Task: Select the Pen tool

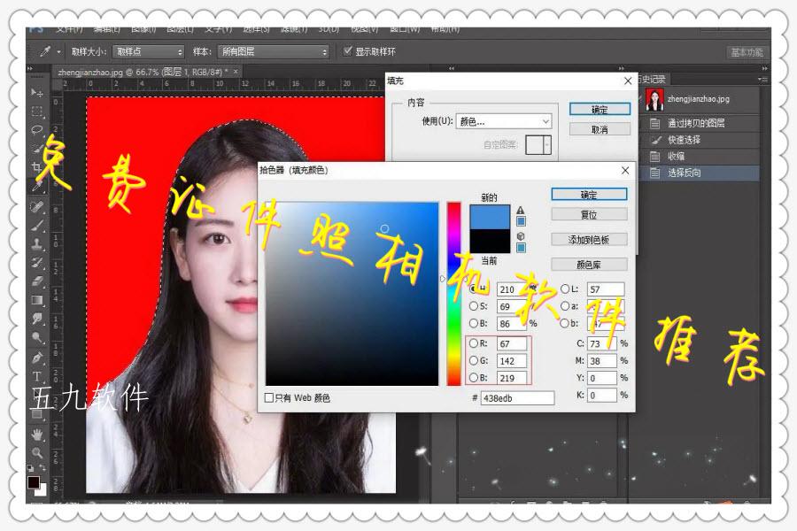Action: click(x=37, y=358)
